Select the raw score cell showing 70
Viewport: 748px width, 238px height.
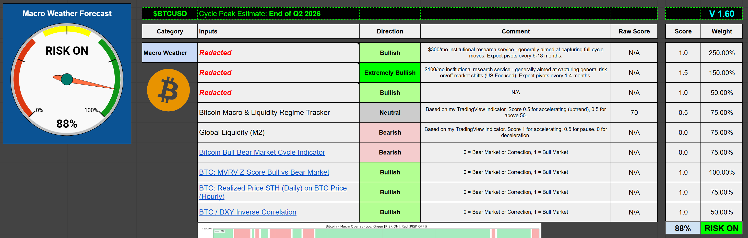[634, 113]
